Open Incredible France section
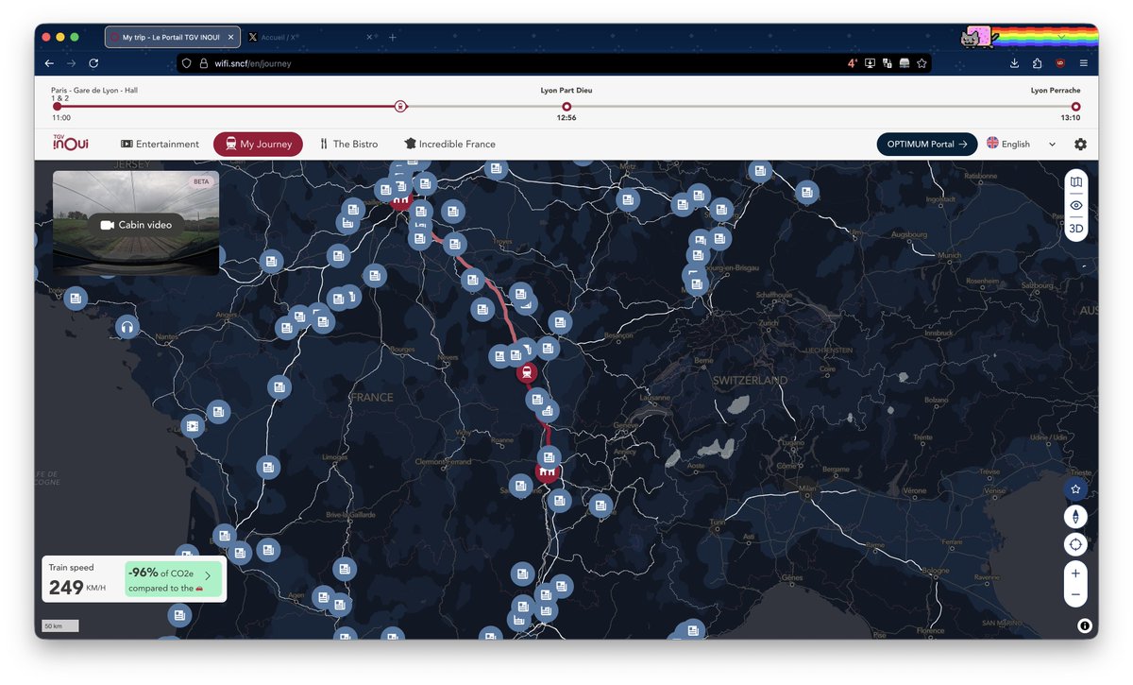Image resolution: width=1133 pixels, height=685 pixels. click(449, 144)
